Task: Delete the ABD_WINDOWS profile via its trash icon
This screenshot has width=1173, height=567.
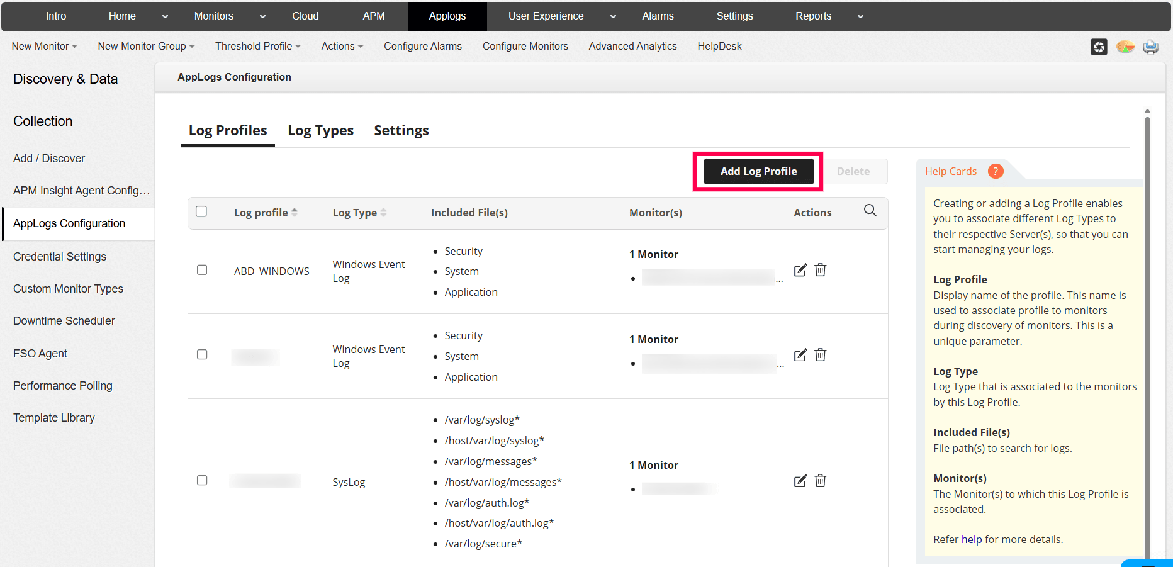Action: pos(820,269)
